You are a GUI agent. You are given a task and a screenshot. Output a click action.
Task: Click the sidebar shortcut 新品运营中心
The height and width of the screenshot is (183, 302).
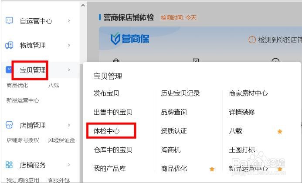point(23,100)
